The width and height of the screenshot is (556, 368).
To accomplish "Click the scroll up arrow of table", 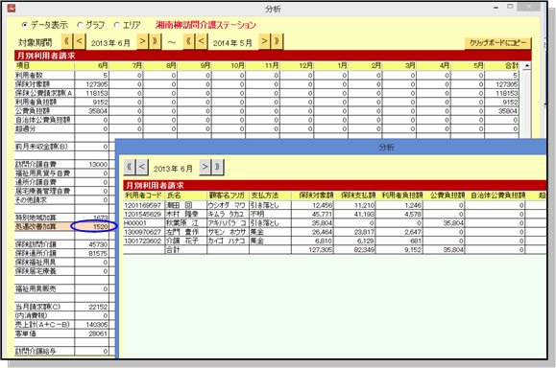I will click(x=527, y=66).
